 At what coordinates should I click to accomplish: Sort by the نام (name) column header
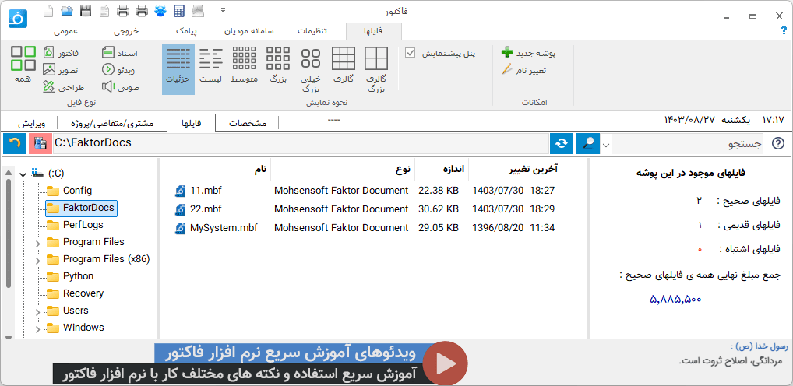pyautogui.click(x=216, y=169)
